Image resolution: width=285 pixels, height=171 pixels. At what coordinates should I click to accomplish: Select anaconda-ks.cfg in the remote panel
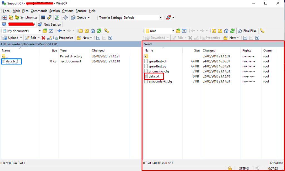point(160,81)
